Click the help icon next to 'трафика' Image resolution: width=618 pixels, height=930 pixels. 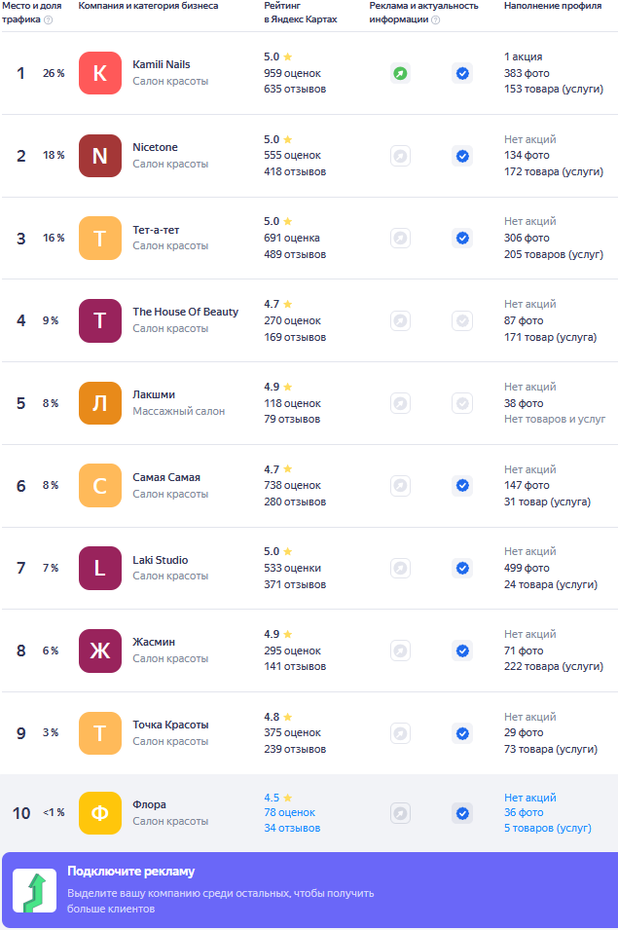(49, 19)
